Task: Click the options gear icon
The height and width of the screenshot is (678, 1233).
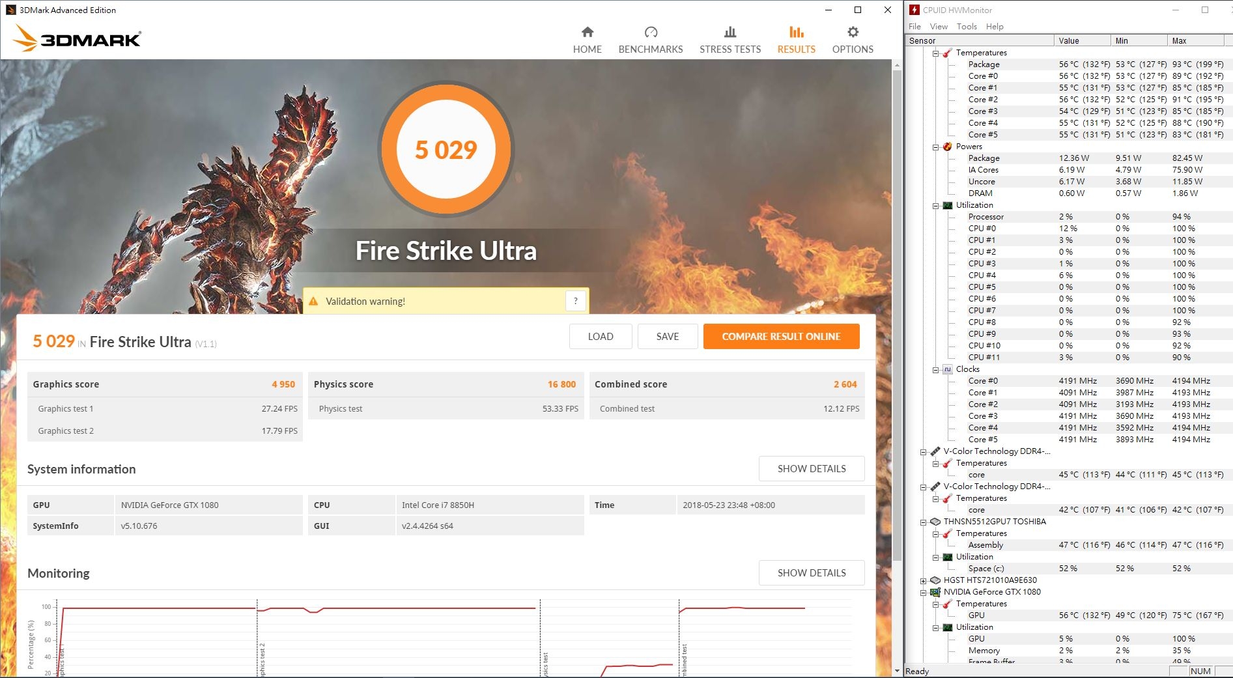Action: pos(853,32)
